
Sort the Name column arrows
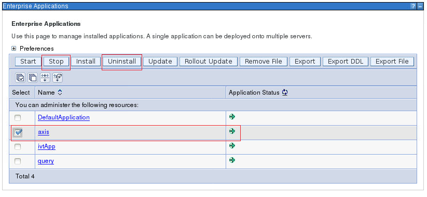[x=60, y=93]
